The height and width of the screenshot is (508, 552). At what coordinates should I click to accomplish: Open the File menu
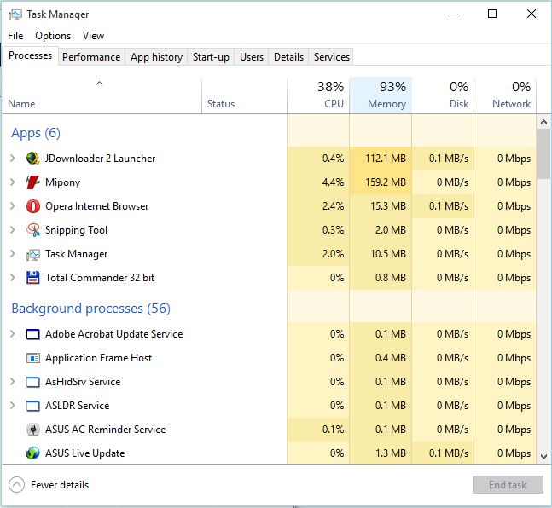coord(15,36)
